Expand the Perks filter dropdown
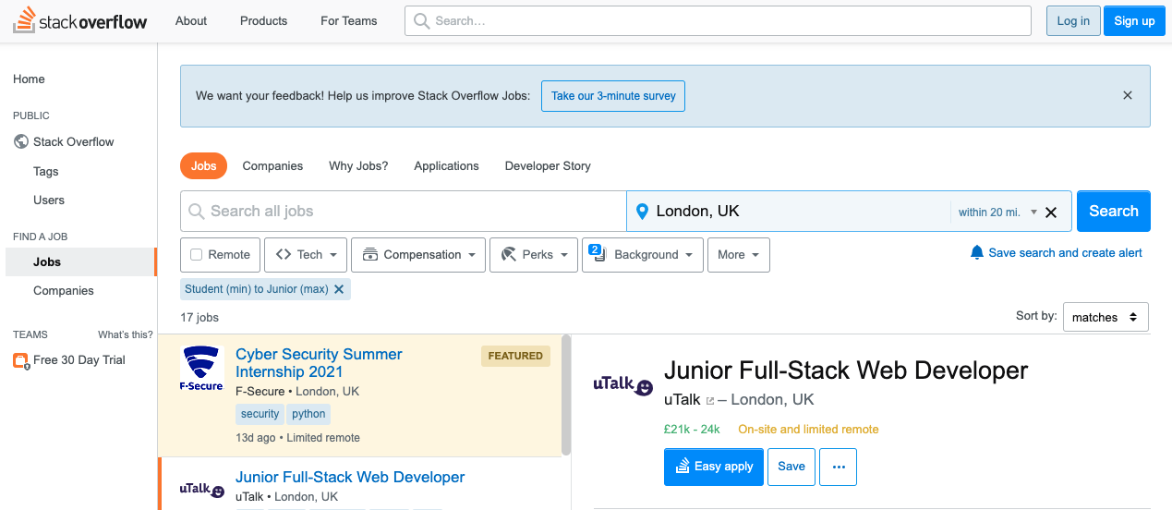Screen dimensions: 1172x510 tap(534, 255)
